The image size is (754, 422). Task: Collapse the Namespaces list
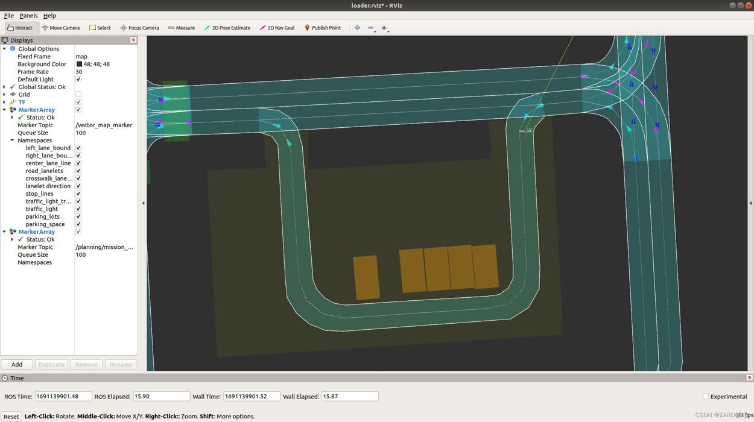12,140
